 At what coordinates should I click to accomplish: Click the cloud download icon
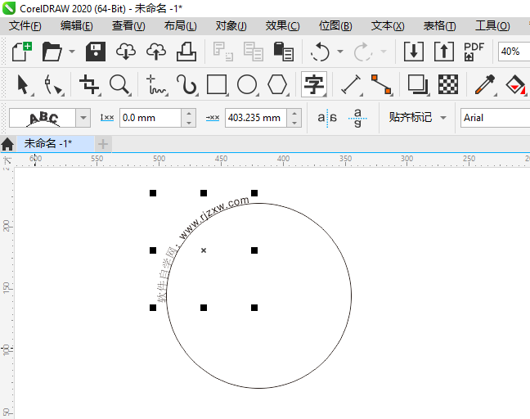tap(126, 52)
